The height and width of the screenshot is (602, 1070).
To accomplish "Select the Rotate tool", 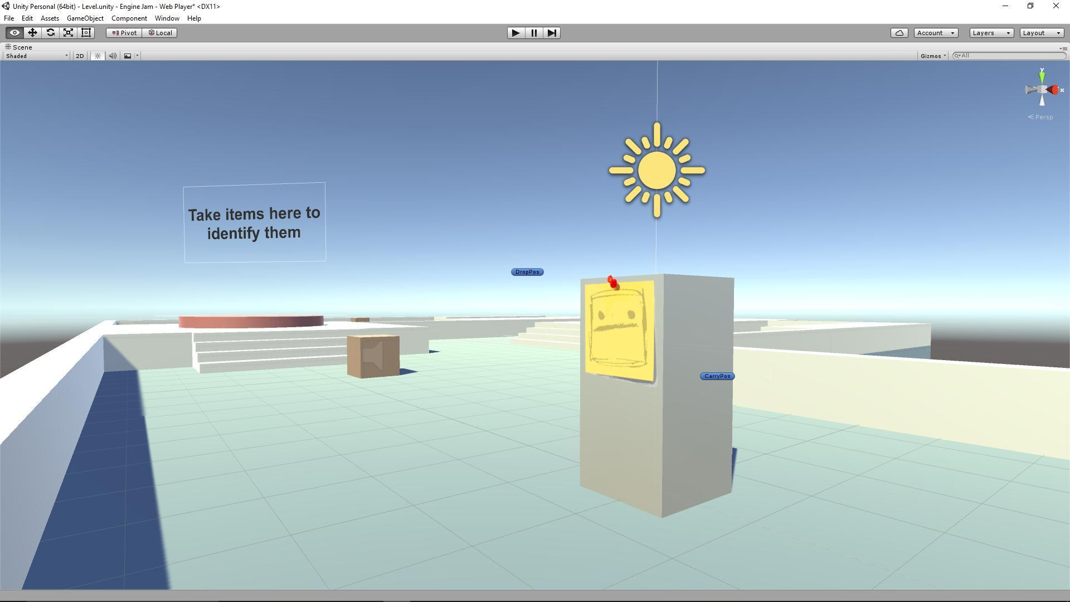I will 50,33.
